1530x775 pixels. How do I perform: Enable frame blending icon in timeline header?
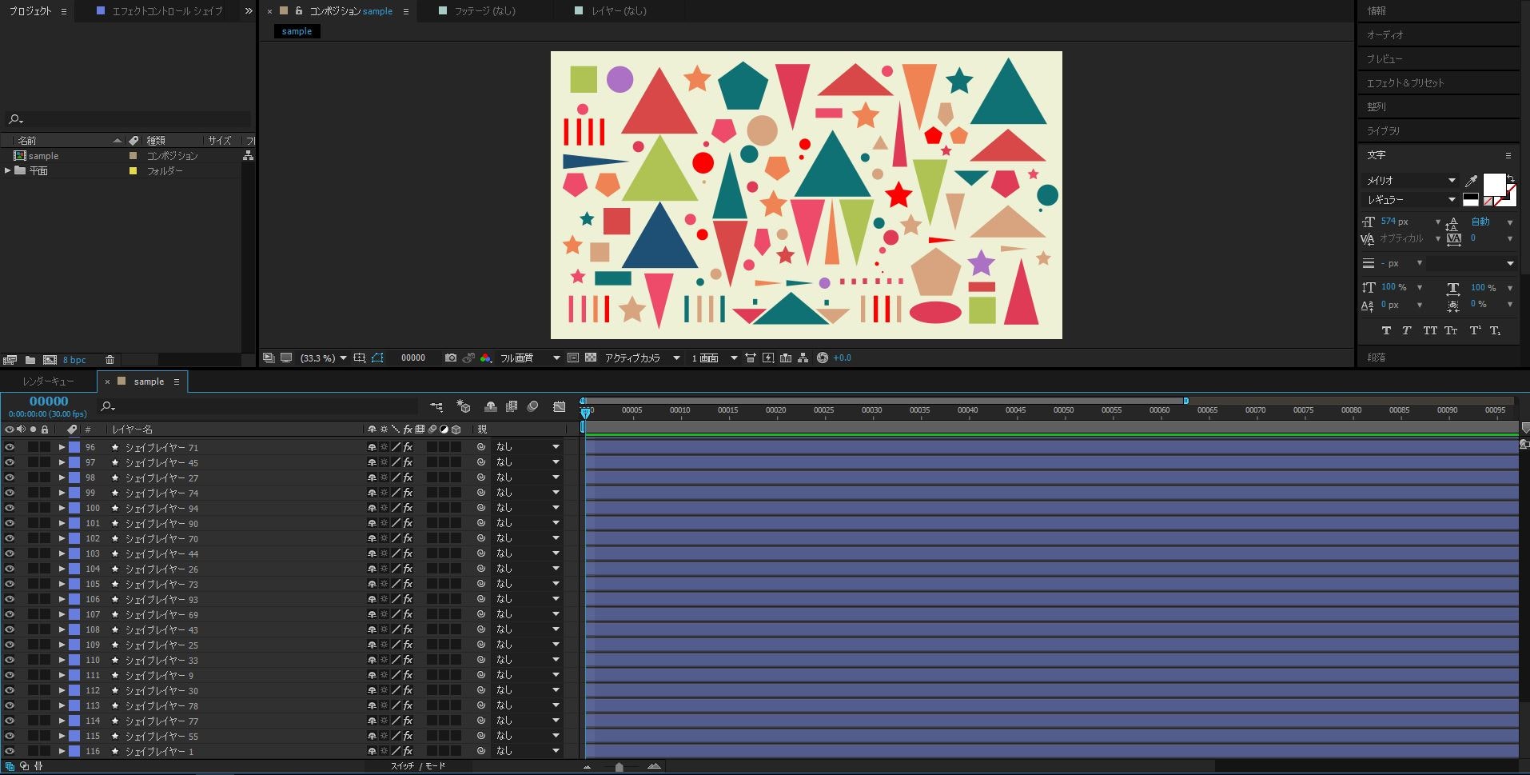pos(512,406)
